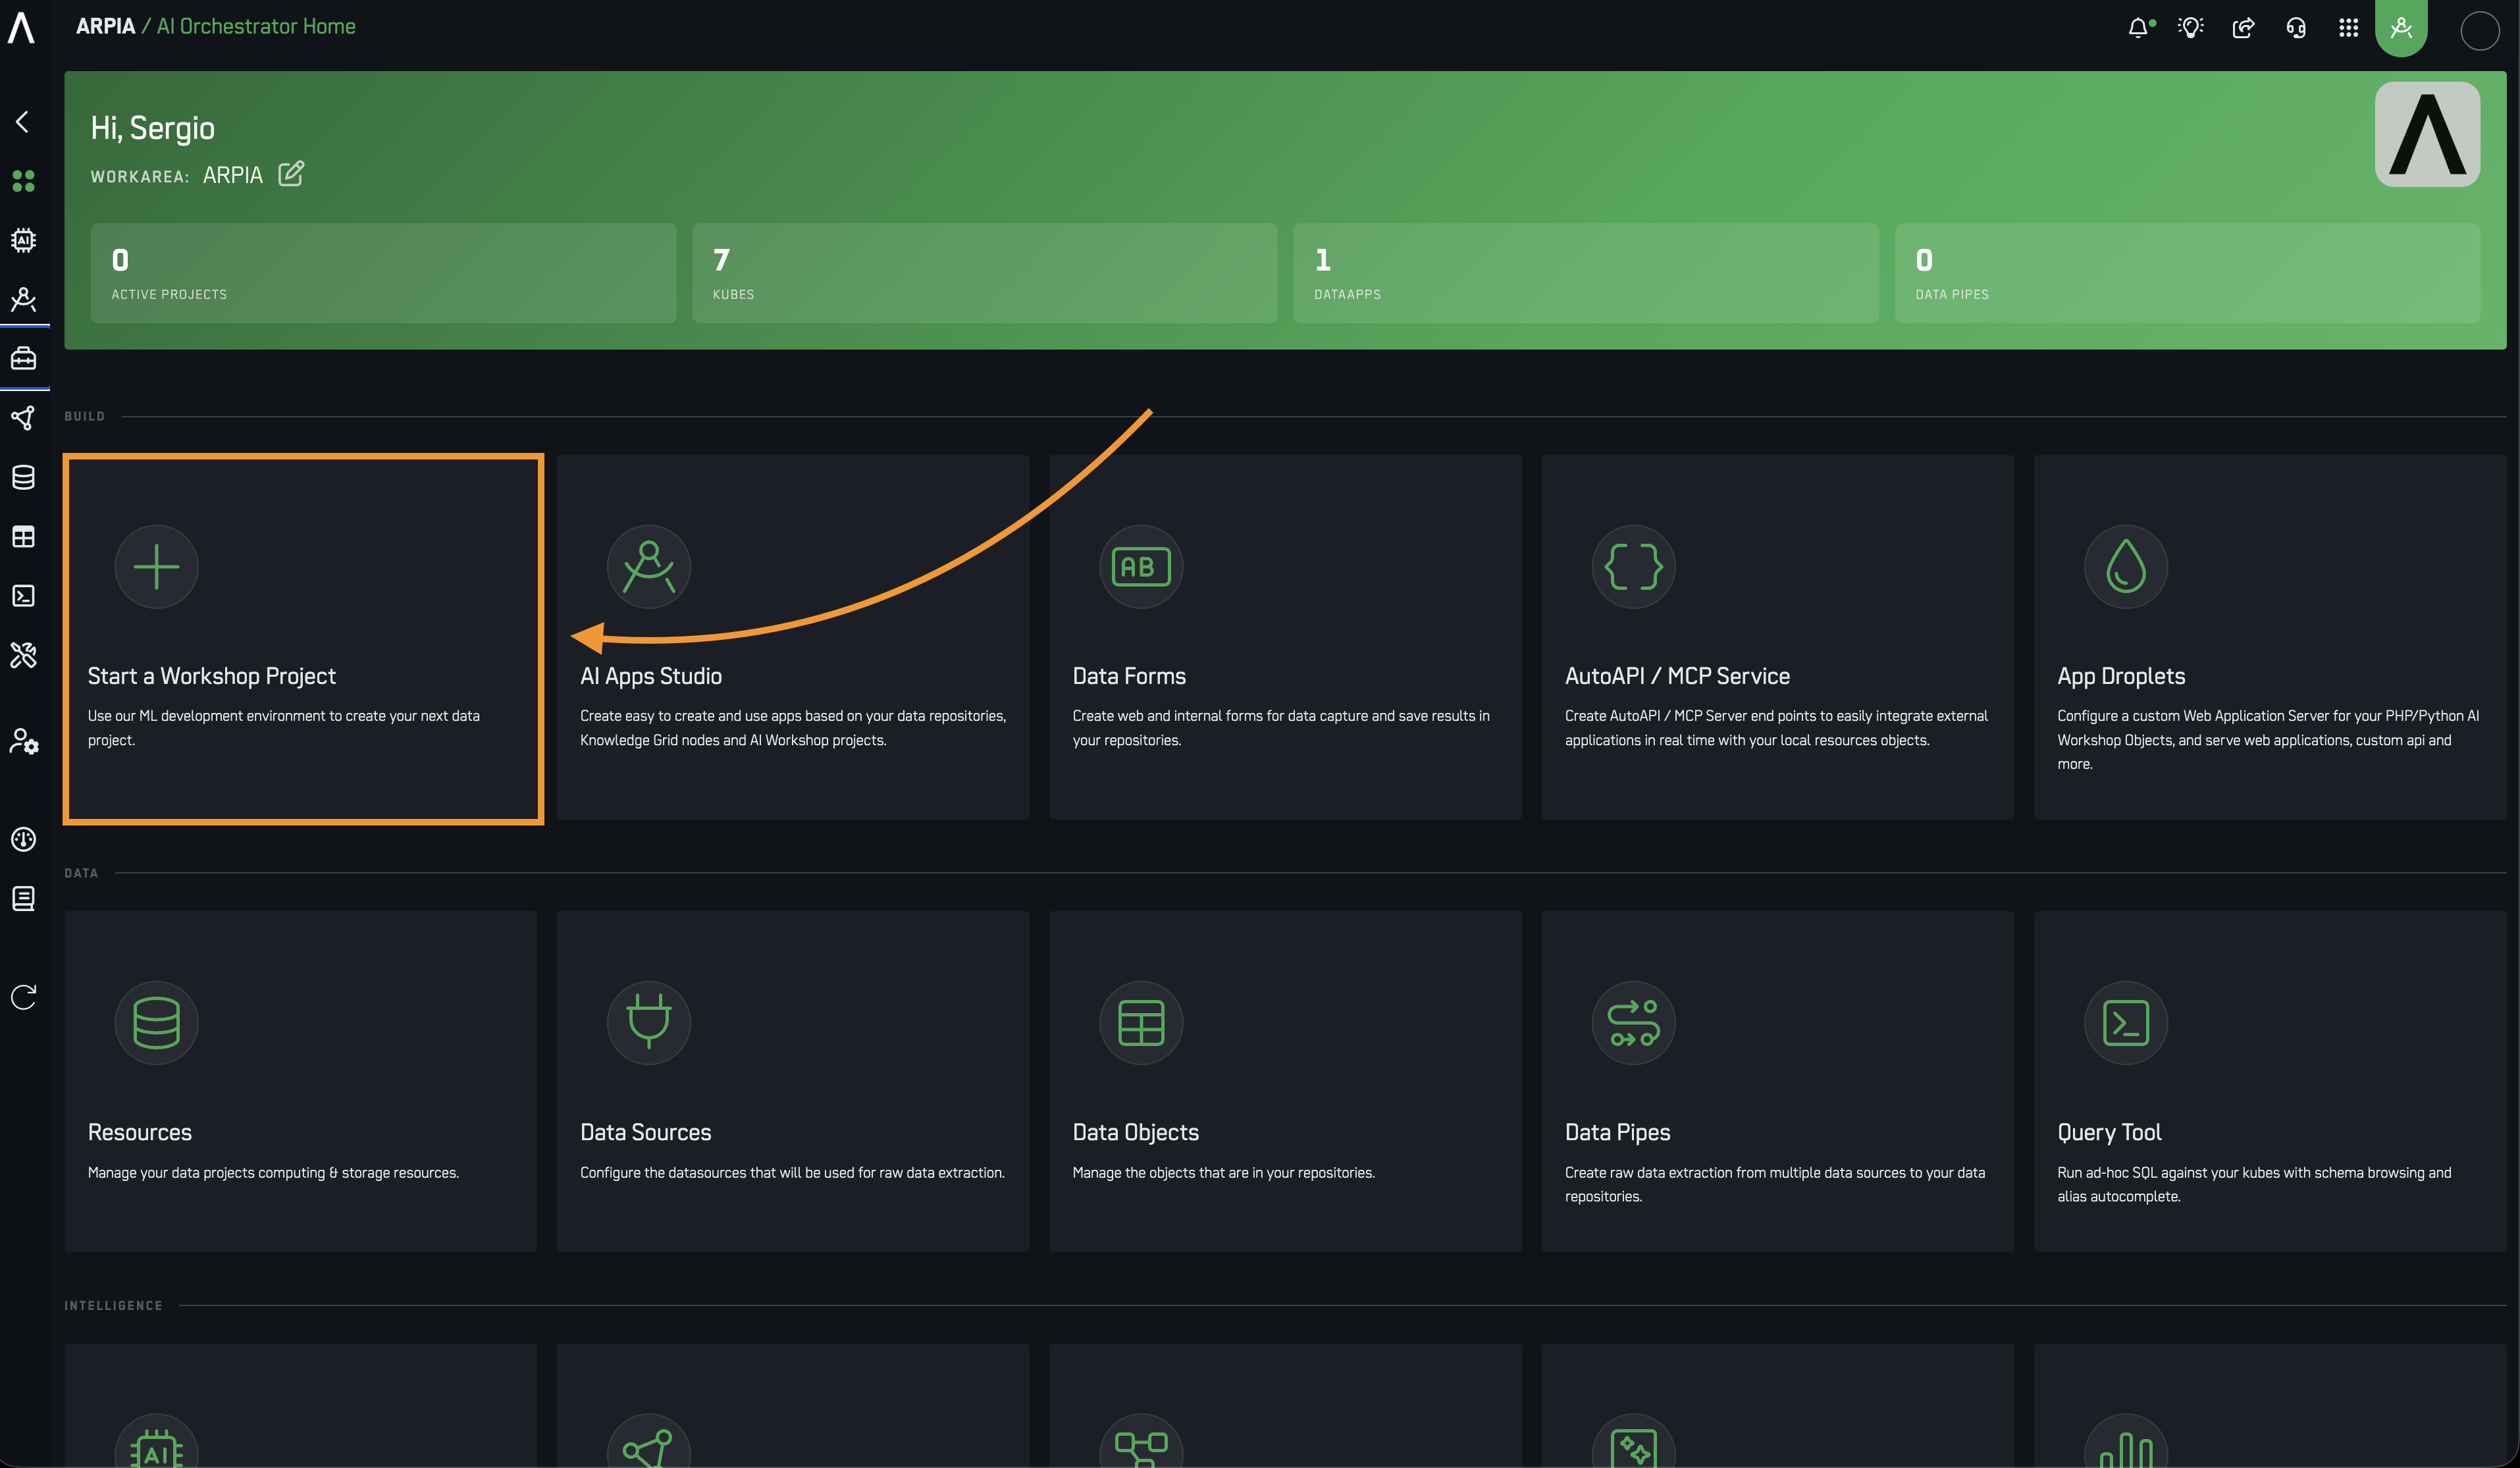
Task: Click the AI Orchestrator Home breadcrumb
Action: pyautogui.click(x=256, y=26)
